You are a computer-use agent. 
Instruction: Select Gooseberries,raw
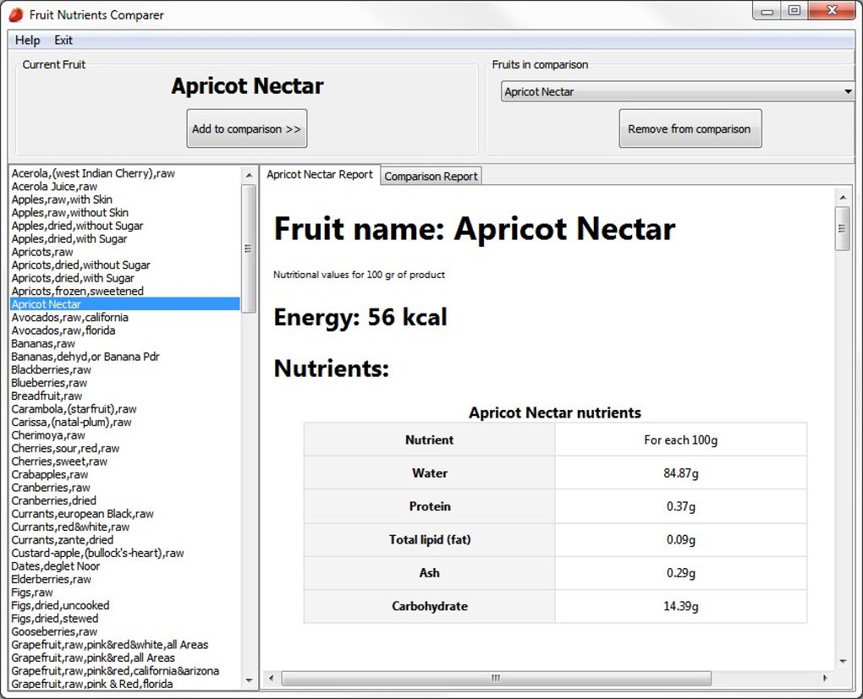coord(125,631)
